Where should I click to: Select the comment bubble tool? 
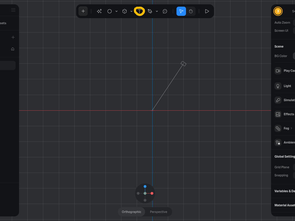tap(165, 11)
